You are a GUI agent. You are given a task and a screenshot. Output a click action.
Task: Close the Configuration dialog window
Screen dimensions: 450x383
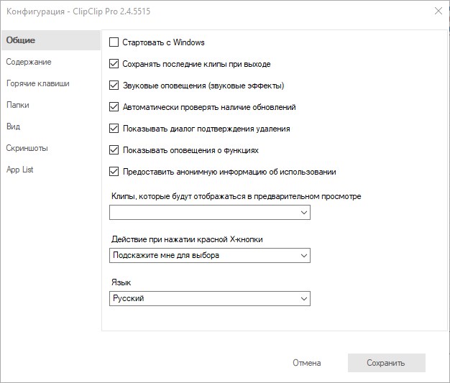point(438,11)
